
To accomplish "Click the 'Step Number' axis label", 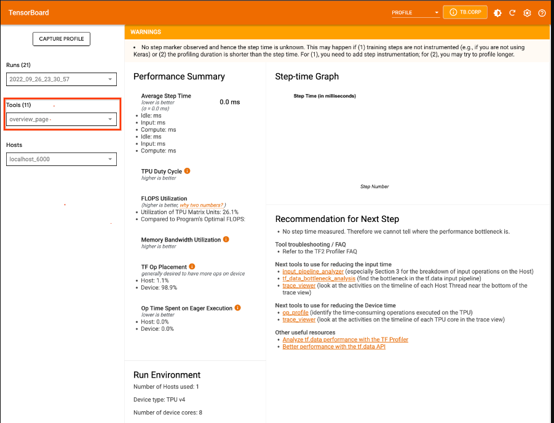I will tap(374, 186).
